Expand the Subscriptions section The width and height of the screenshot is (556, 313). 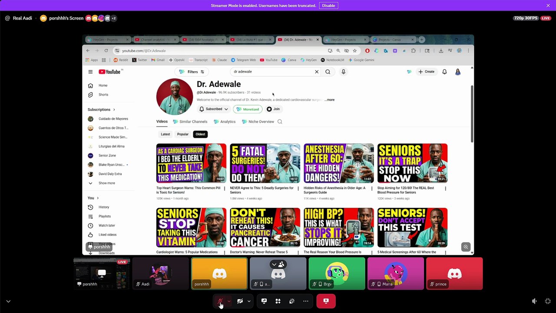coord(102,110)
